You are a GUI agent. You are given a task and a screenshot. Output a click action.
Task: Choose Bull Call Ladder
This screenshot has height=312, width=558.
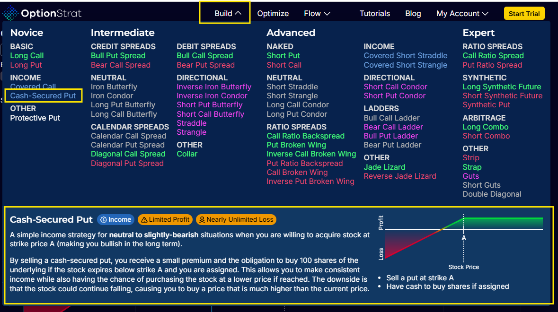click(392, 118)
